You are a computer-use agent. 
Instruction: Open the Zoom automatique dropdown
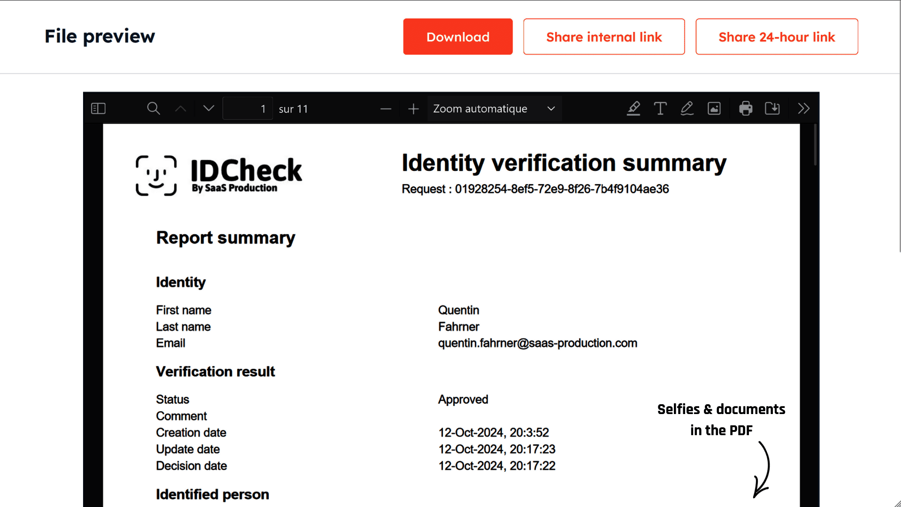click(x=494, y=108)
